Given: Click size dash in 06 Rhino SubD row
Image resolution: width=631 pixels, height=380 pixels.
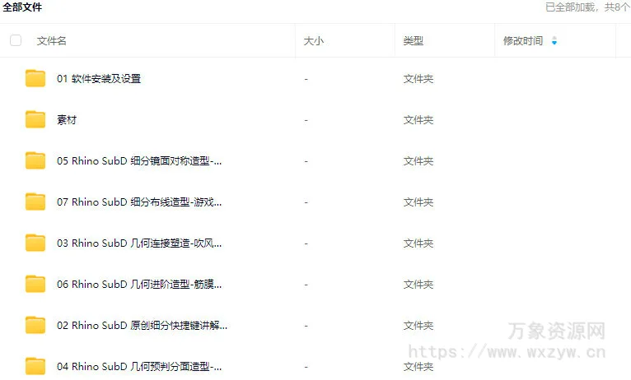Looking at the screenshot, I should pos(306,285).
